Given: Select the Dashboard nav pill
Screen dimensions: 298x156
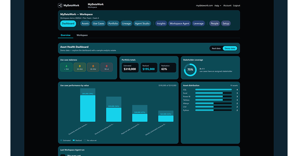Looking at the screenshot, I should click(x=68, y=23).
